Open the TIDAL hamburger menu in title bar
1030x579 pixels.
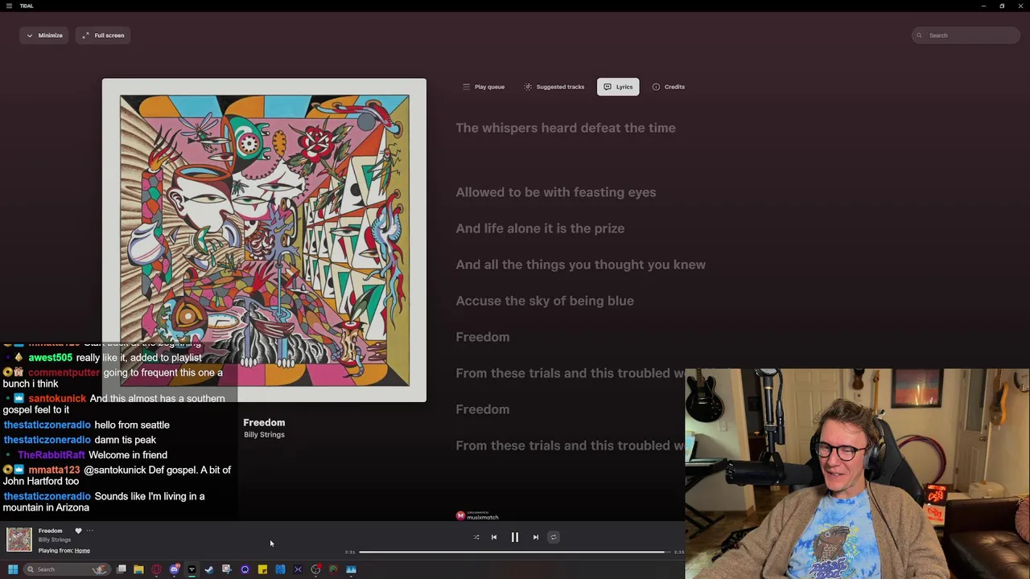pos(9,6)
